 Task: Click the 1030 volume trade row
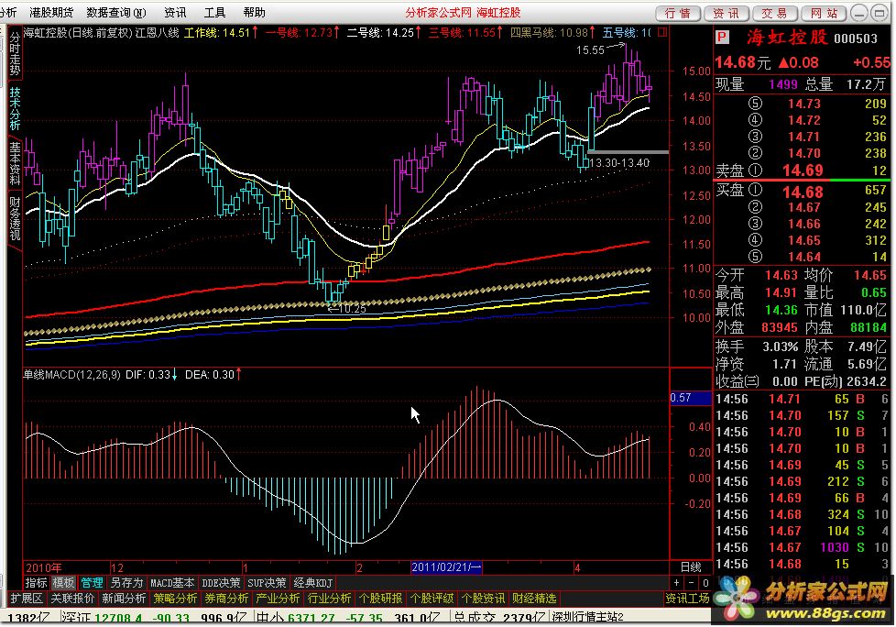point(803,547)
